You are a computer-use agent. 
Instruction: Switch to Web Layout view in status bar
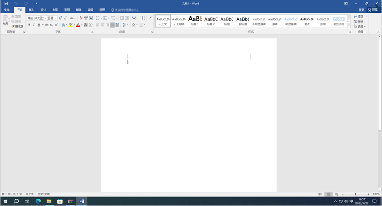[337, 194]
